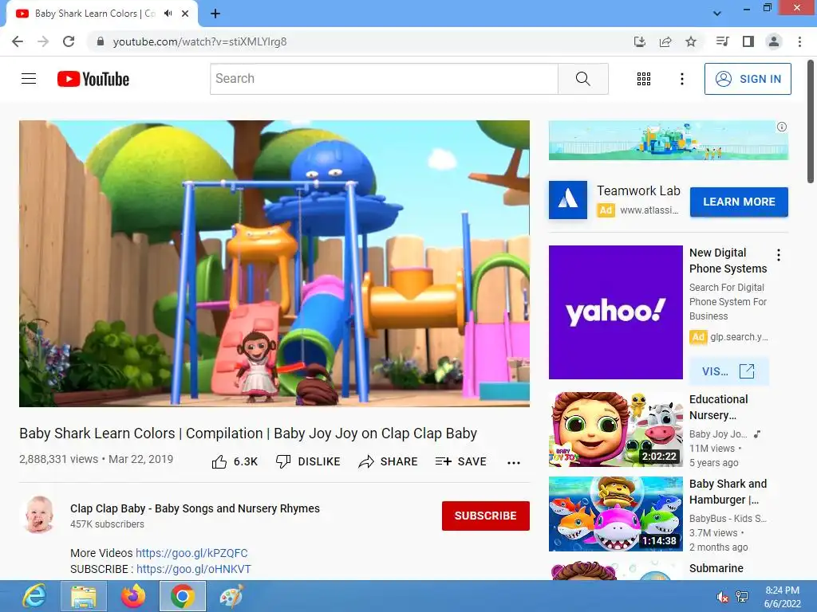Click the 'Submarine' video title
The width and height of the screenshot is (817, 612).
pos(716,568)
